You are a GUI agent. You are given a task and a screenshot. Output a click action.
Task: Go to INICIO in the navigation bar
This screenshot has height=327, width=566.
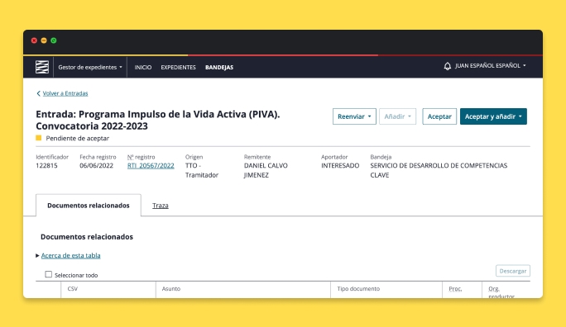coord(143,68)
